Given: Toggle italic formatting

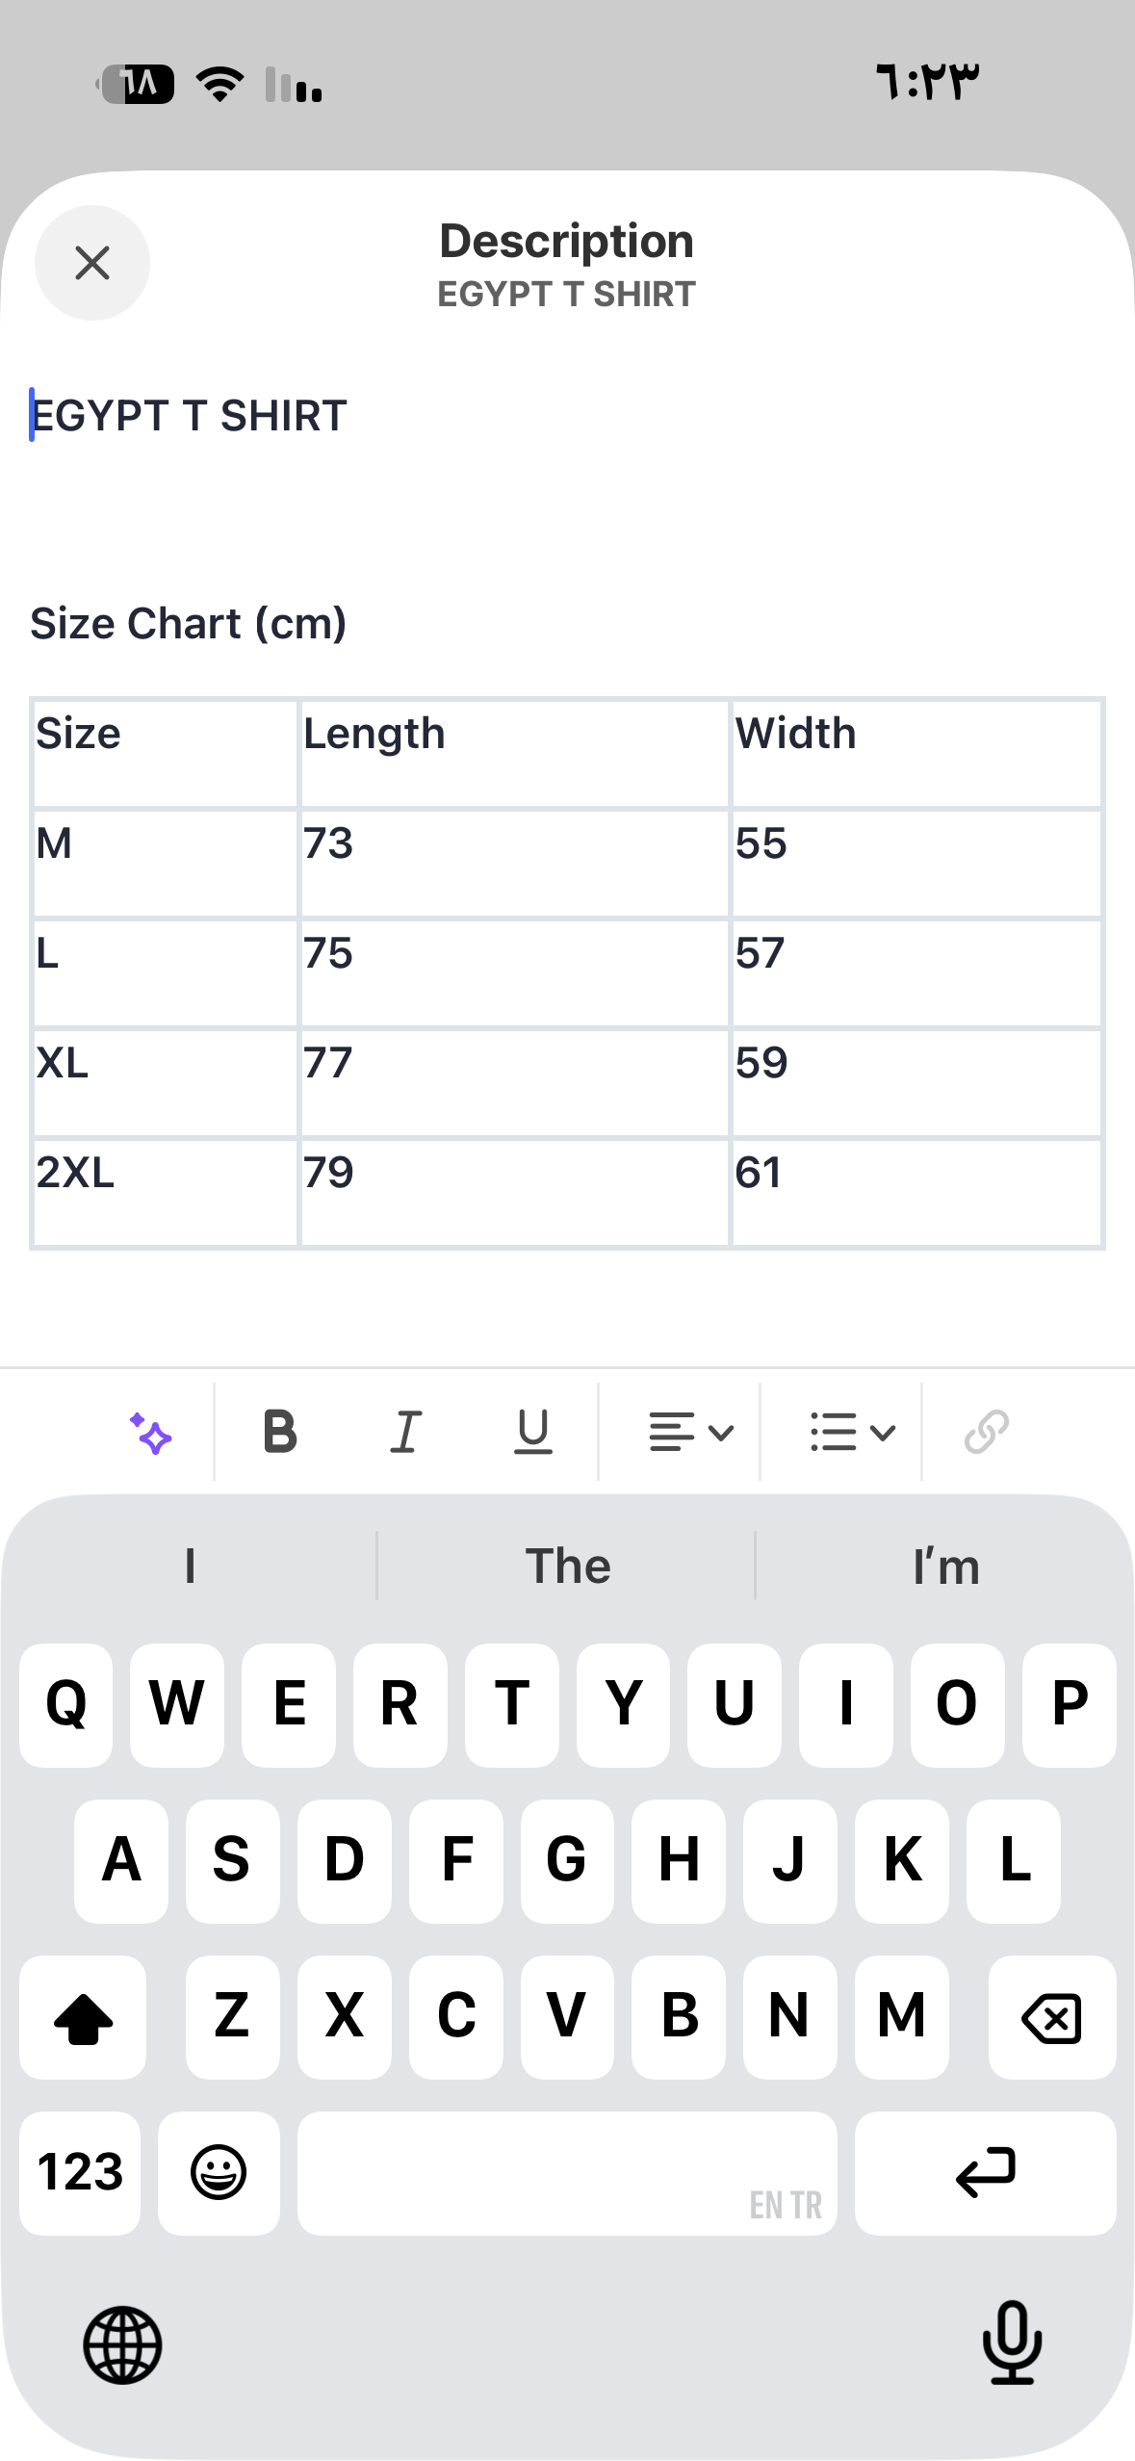Looking at the screenshot, I should [406, 1432].
